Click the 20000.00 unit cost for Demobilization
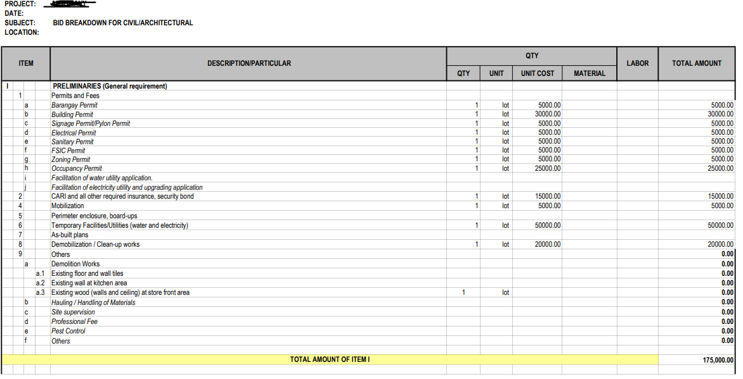This screenshot has height=379, width=743. point(548,245)
